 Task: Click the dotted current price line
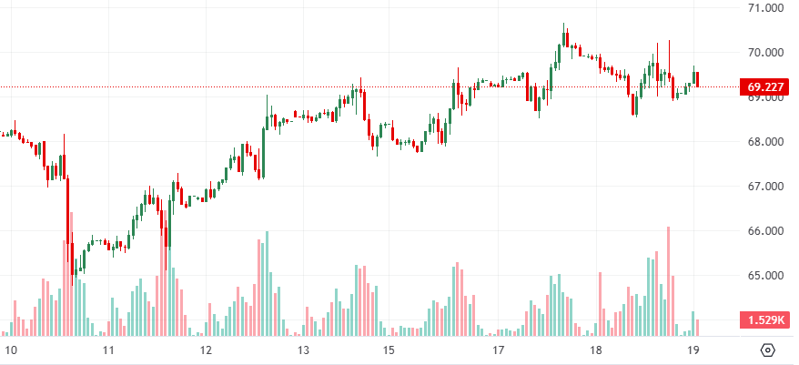tap(364, 87)
